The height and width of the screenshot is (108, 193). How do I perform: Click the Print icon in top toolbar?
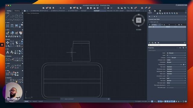click(x=71, y=8)
